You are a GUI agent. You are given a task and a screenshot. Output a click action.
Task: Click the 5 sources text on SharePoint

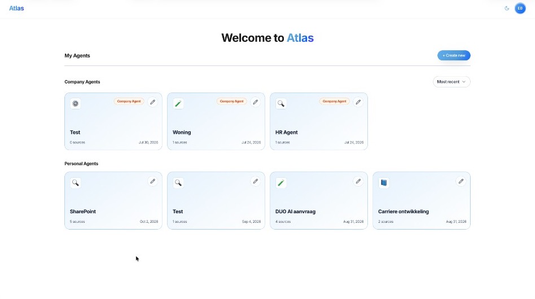tap(77, 222)
